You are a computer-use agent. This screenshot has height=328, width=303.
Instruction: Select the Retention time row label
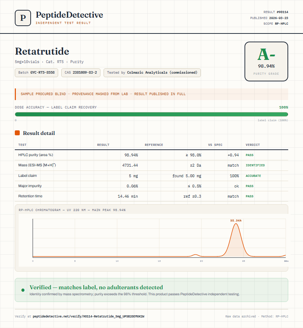(x=30, y=196)
